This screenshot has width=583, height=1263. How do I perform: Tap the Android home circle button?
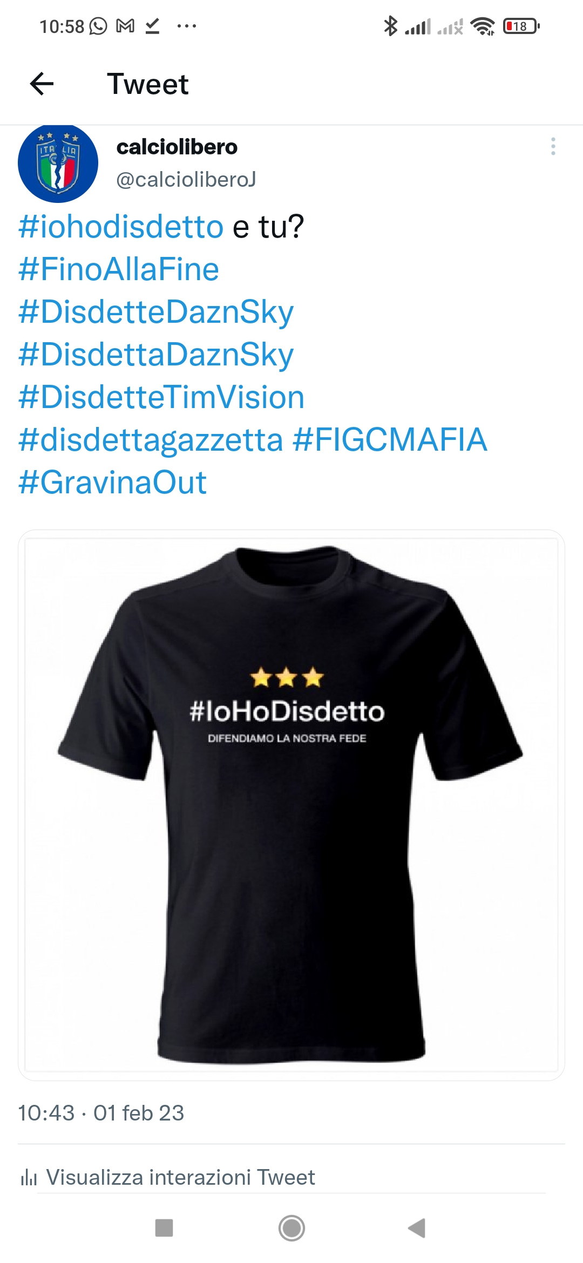click(x=291, y=1228)
